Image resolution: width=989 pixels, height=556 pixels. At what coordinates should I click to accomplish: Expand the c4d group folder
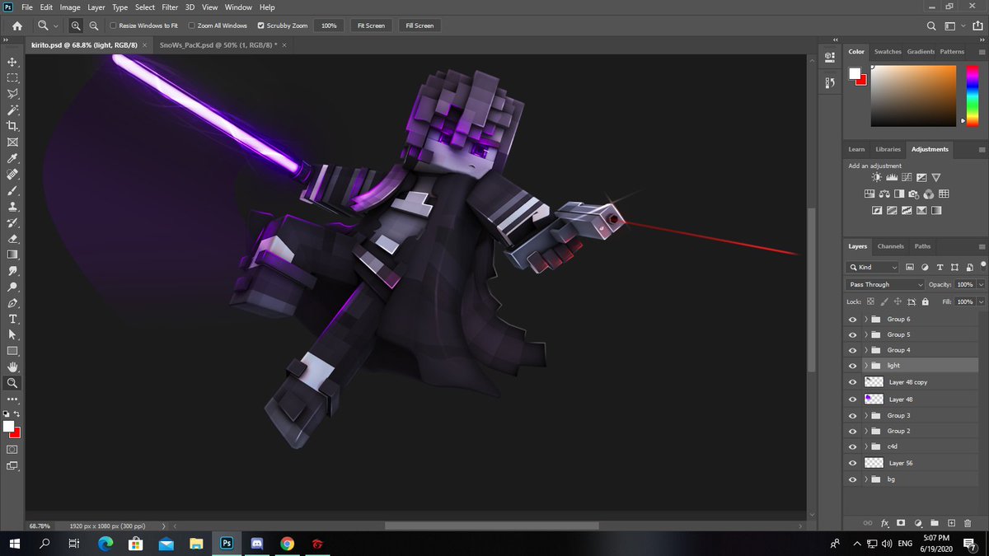point(865,446)
